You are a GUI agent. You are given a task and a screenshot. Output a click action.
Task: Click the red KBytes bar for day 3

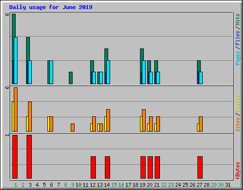[29, 157]
